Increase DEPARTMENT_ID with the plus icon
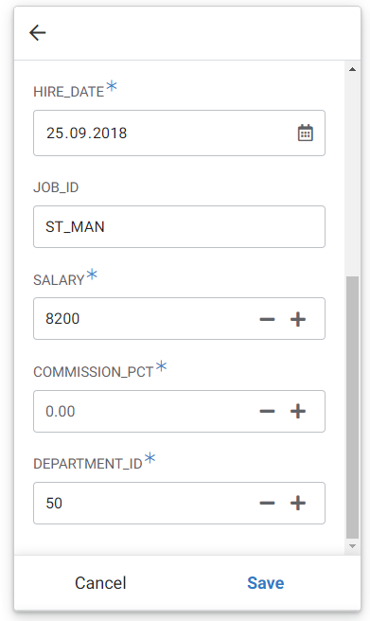 [x=298, y=503]
